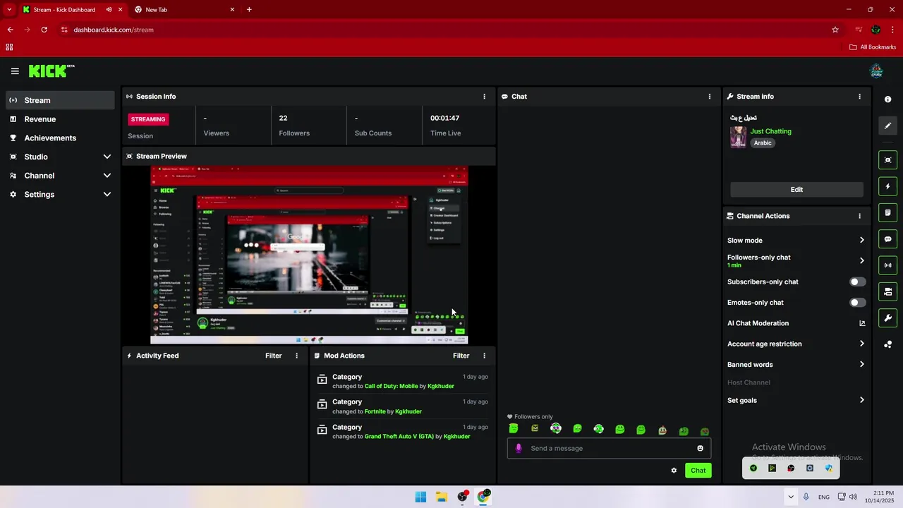Open the Session Info three-dot menu
Image resolution: width=903 pixels, height=508 pixels.
click(484, 97)
